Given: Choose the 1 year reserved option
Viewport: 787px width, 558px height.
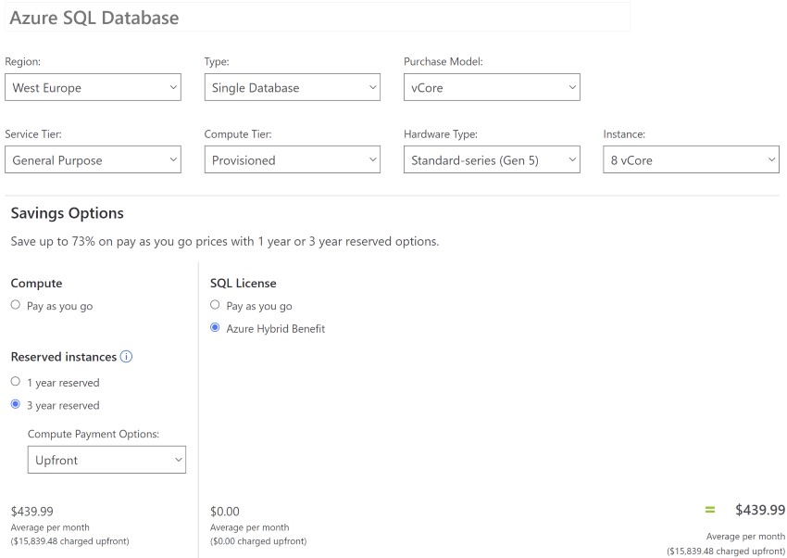Looking at the screenshot, I should pos(16,382).
